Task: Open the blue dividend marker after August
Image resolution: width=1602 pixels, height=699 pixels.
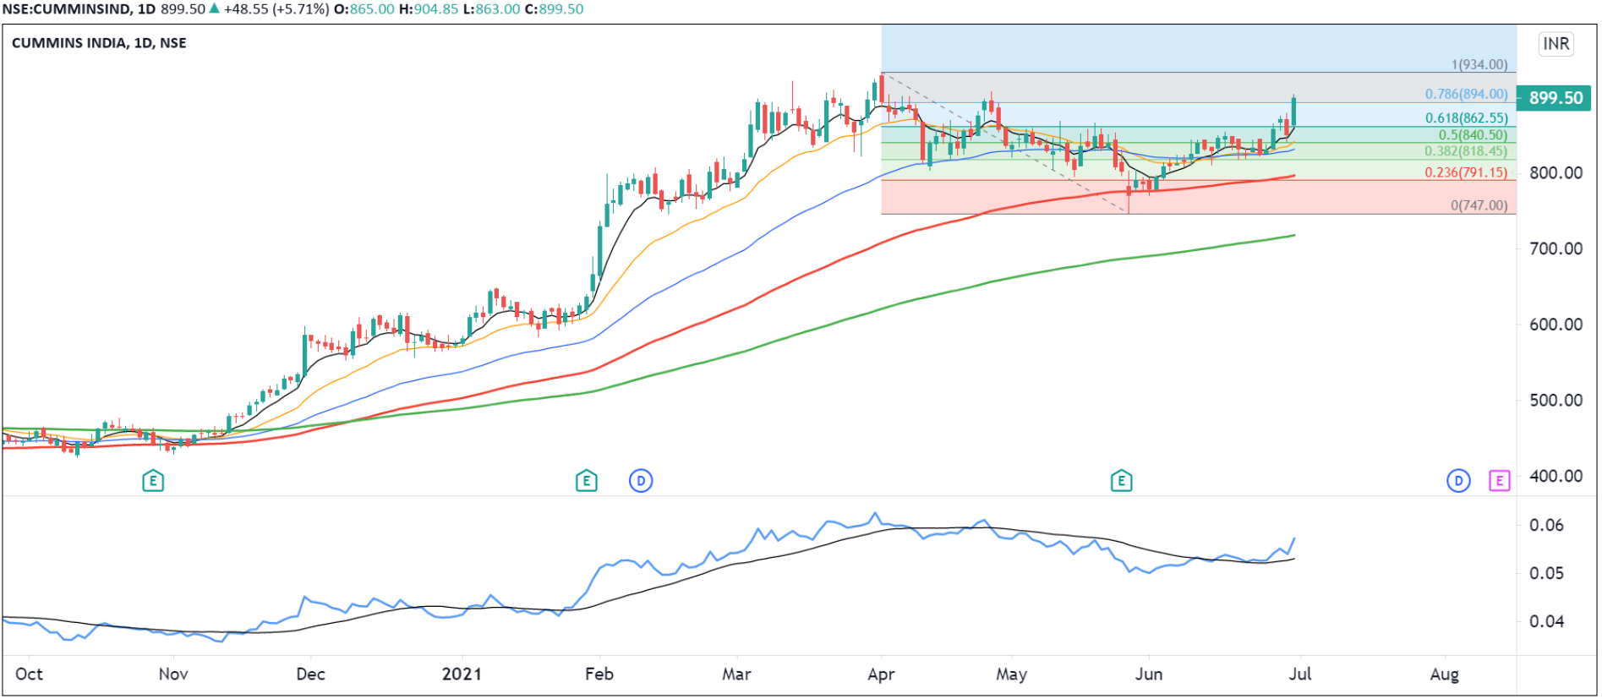Action: tap(1458, 481)
